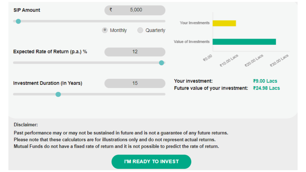Click the Value of Investments chart label
The image size is (306, 172).
(x=192, y=42)
